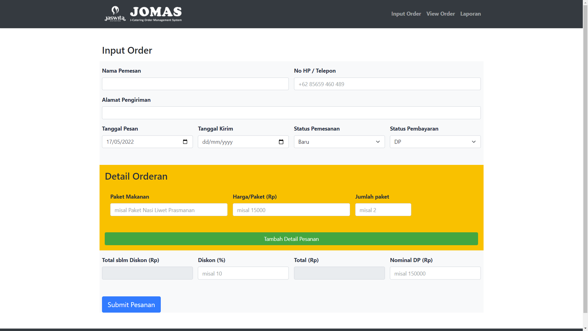Click the Jaswita JOMAS logo

[143, 14]
